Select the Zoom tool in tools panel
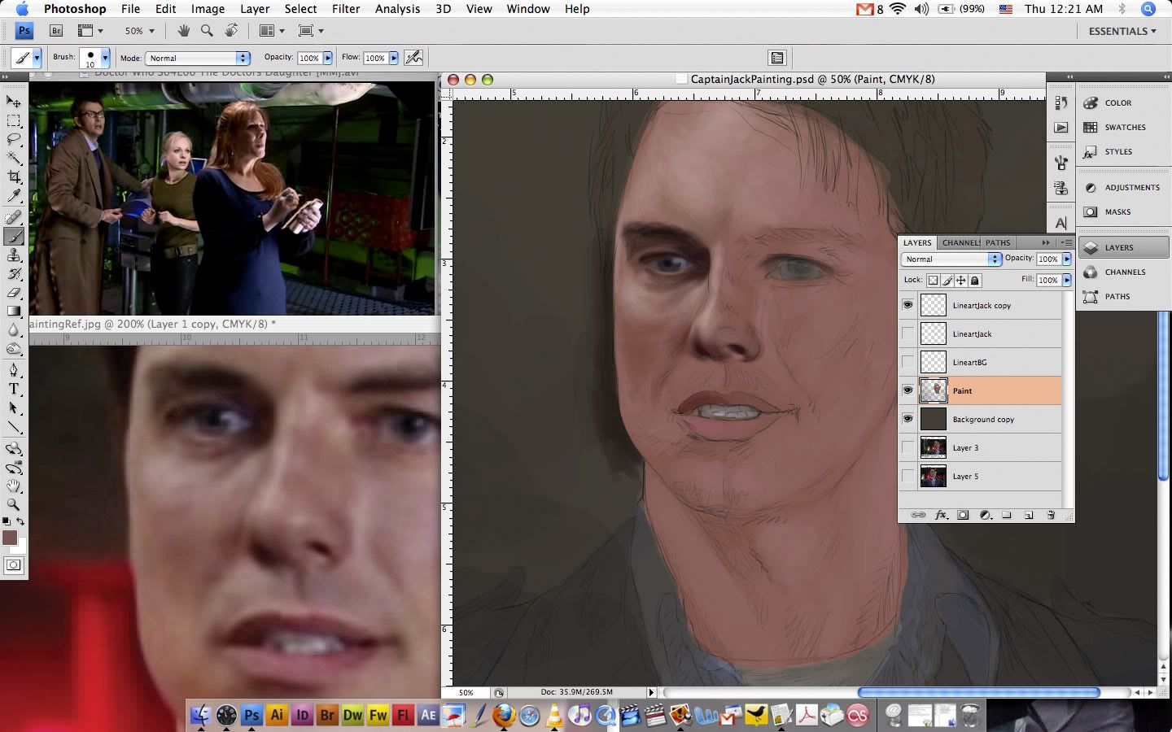1172x732 pixels. pyautogui.click(x=14, y=505)
